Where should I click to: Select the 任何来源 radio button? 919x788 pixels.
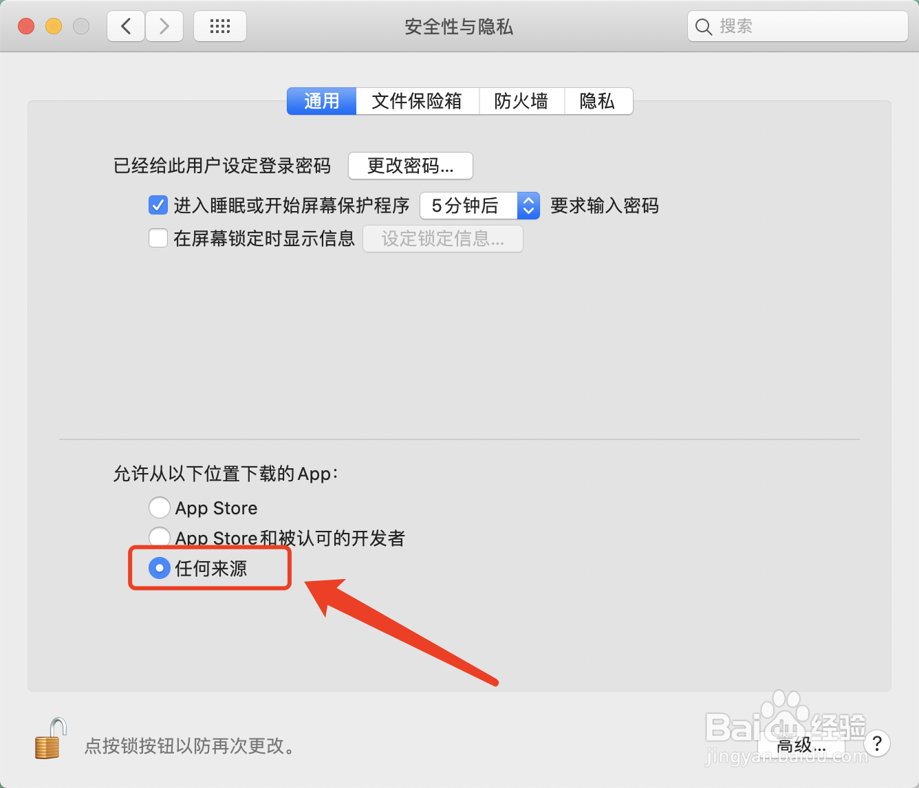(x=160, y=568)
